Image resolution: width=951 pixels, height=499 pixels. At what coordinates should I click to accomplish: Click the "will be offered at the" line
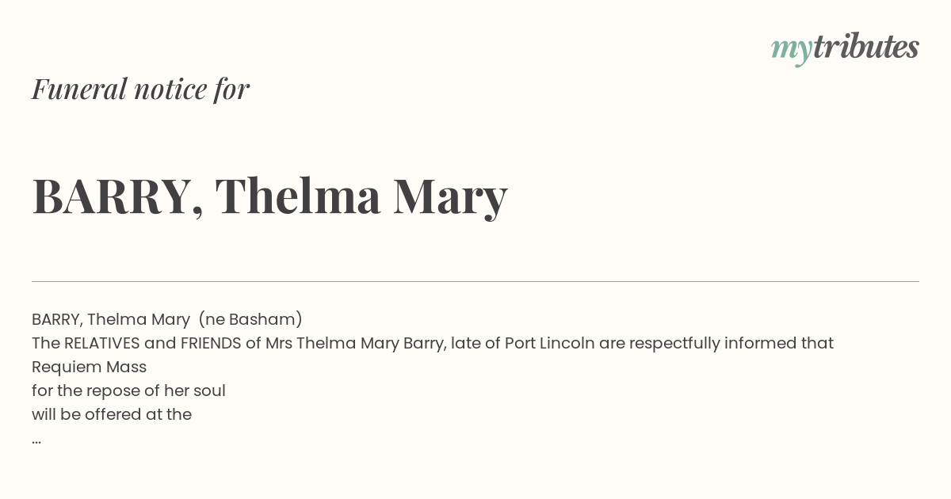click(x=112, y=414)
